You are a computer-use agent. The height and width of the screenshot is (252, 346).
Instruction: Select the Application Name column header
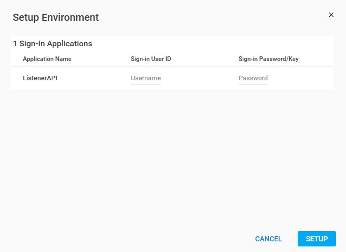click(x=47, y=59)
